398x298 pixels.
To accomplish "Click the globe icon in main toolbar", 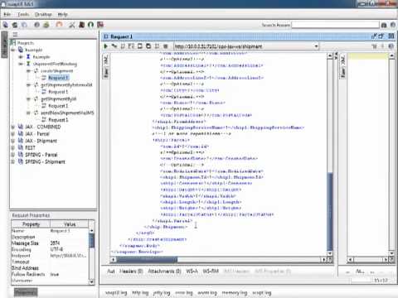I will pos(36,25).
